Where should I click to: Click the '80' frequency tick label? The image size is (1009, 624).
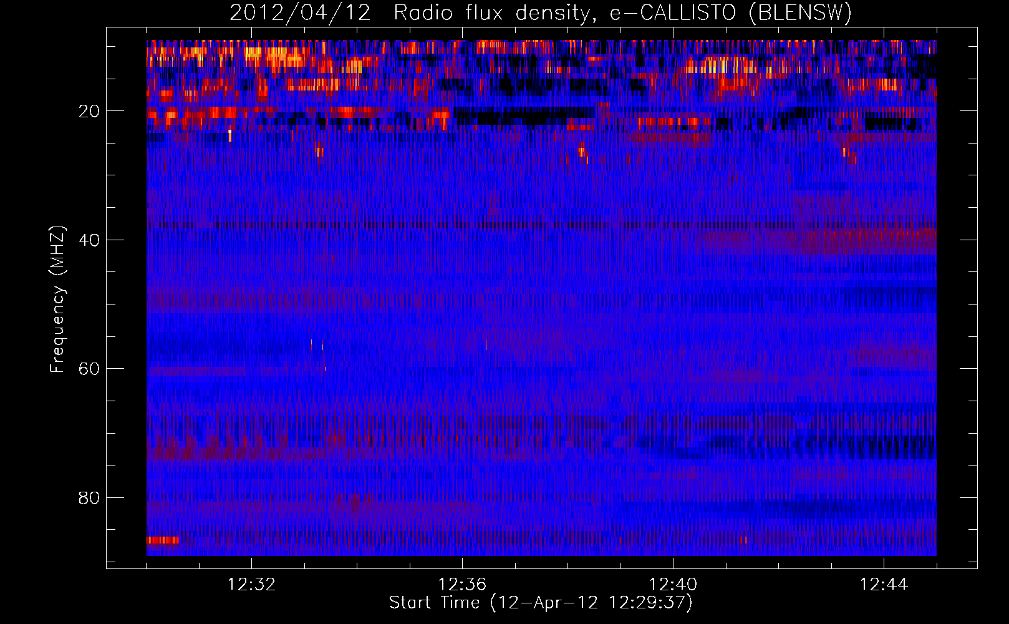(x=89, y=498)
